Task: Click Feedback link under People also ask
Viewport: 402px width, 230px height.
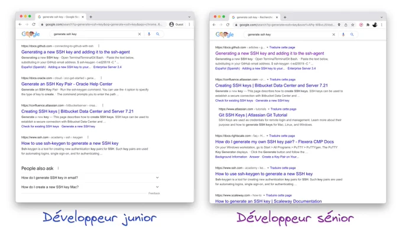Action: [x=154, y=193]
